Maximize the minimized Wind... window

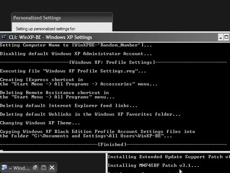(x=43, y=167)
